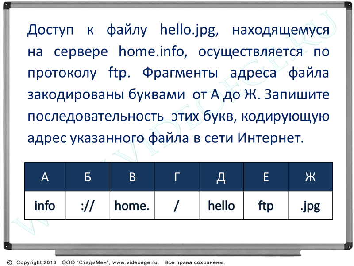The width and height of the screenshot is (354, 266).
Task: Click the copyright symbol in the footer
Action: pos(9,262)
